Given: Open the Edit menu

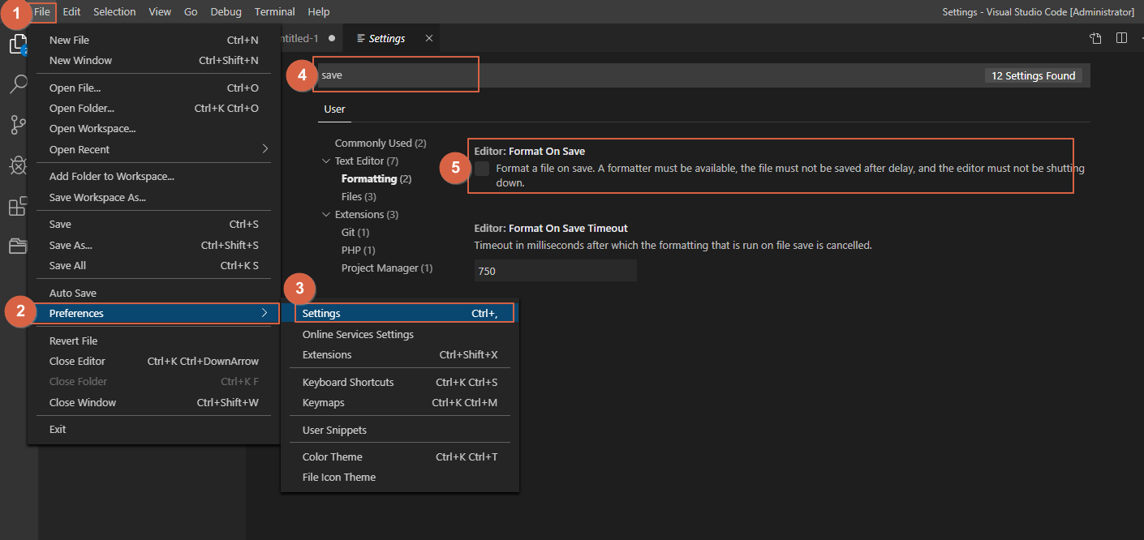Looking at the screenshot, I should 71,12.
